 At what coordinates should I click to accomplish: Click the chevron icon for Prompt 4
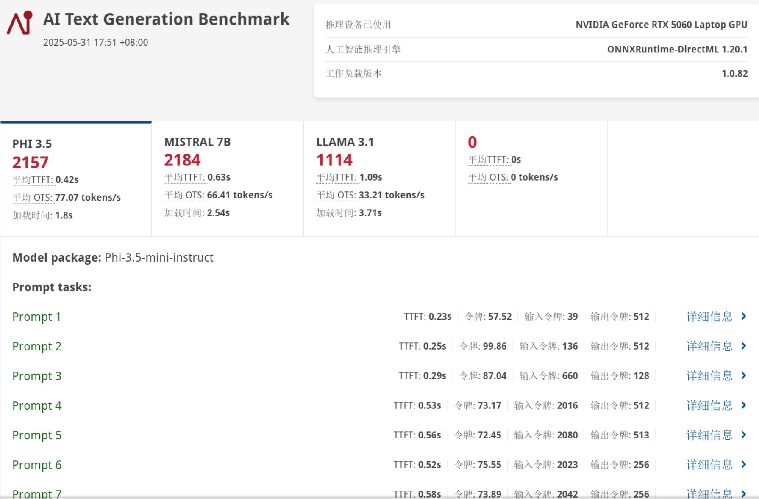pyautogui.click(x=743, y=405)
